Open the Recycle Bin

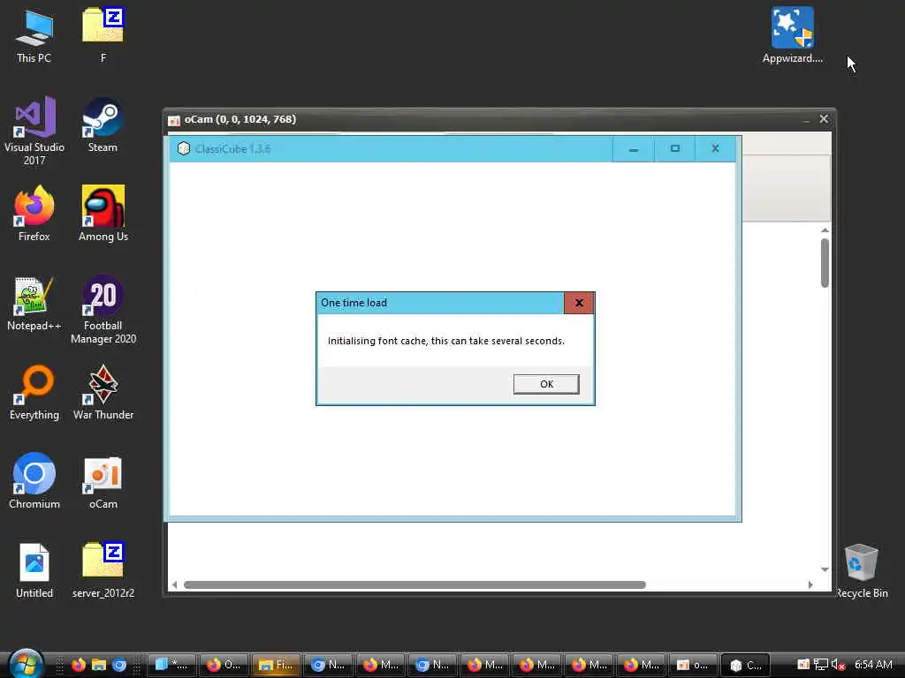(861, 571)
